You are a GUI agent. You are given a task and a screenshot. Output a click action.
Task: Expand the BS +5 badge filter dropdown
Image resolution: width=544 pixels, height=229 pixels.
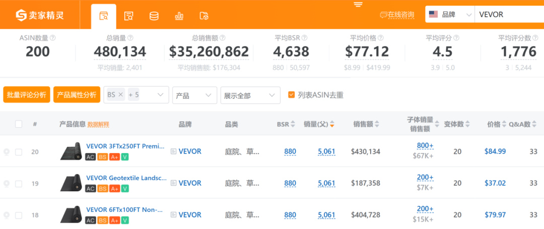pyautogui.click(x=161, y=95)
